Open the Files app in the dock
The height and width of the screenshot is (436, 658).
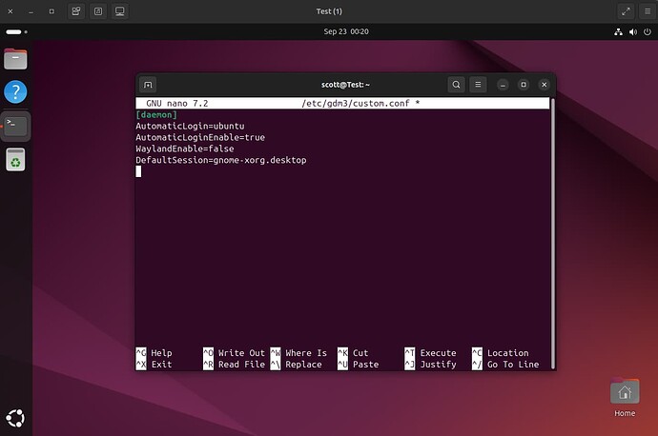click(15, 59)
